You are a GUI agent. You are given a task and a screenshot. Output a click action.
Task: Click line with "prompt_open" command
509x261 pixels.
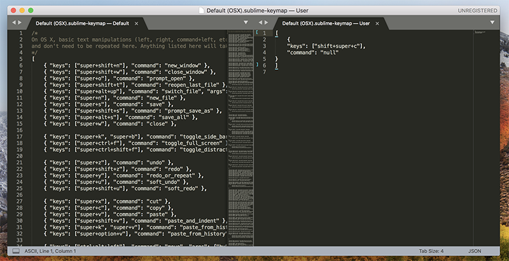click(x=119, y=78)
